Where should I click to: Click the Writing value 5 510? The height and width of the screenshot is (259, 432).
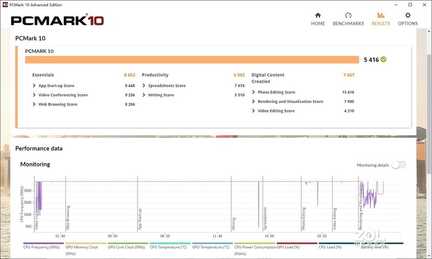point(239,95)
